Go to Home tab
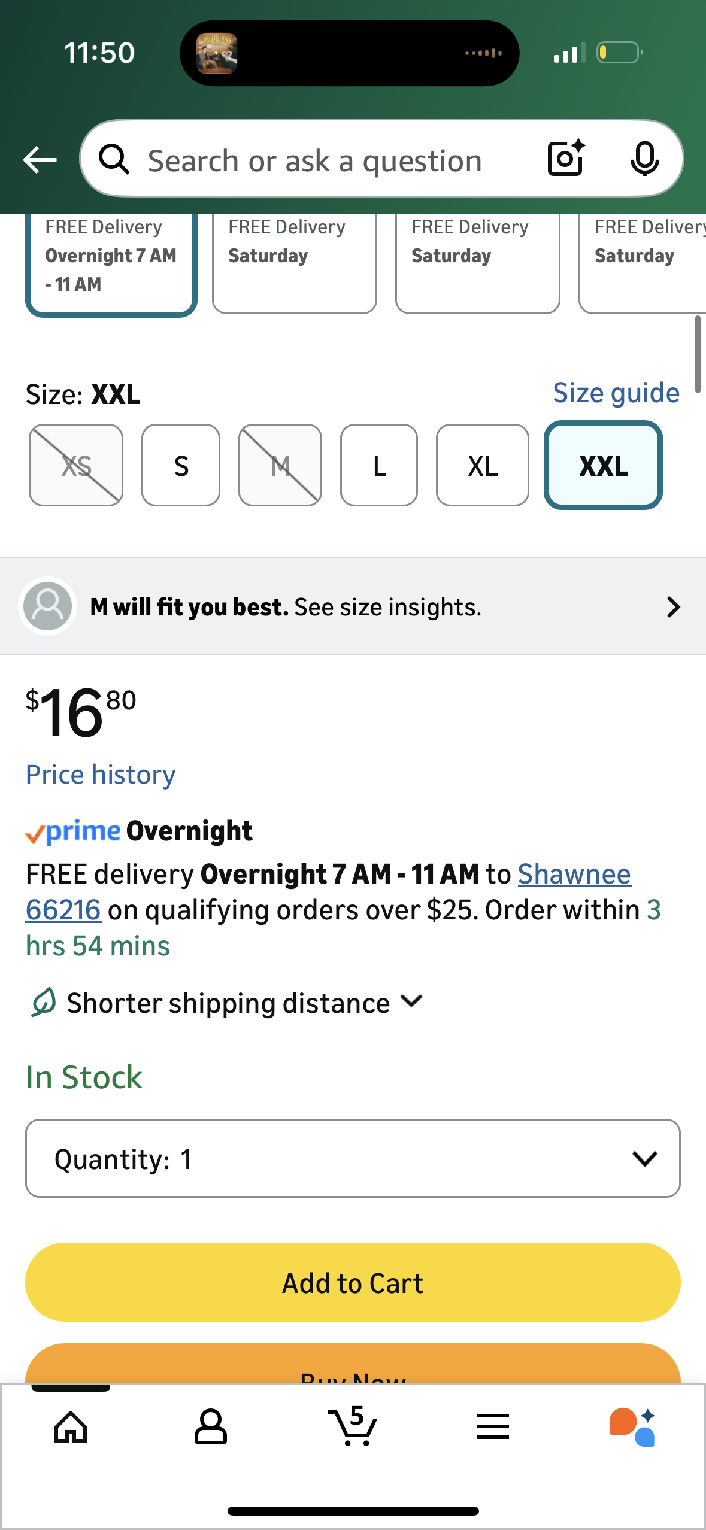This screenshot has width=706, height=1530. [x=71, y=1426]
